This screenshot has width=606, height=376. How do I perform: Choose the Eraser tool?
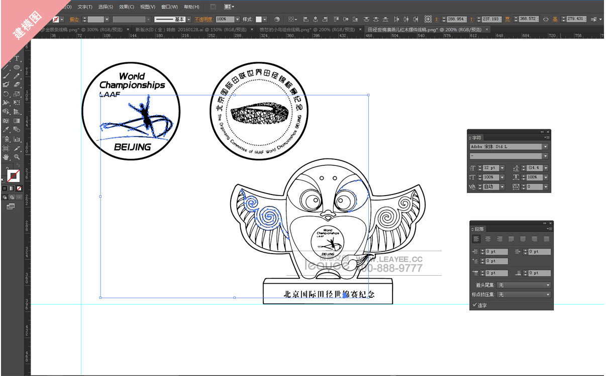click(17, 85)
